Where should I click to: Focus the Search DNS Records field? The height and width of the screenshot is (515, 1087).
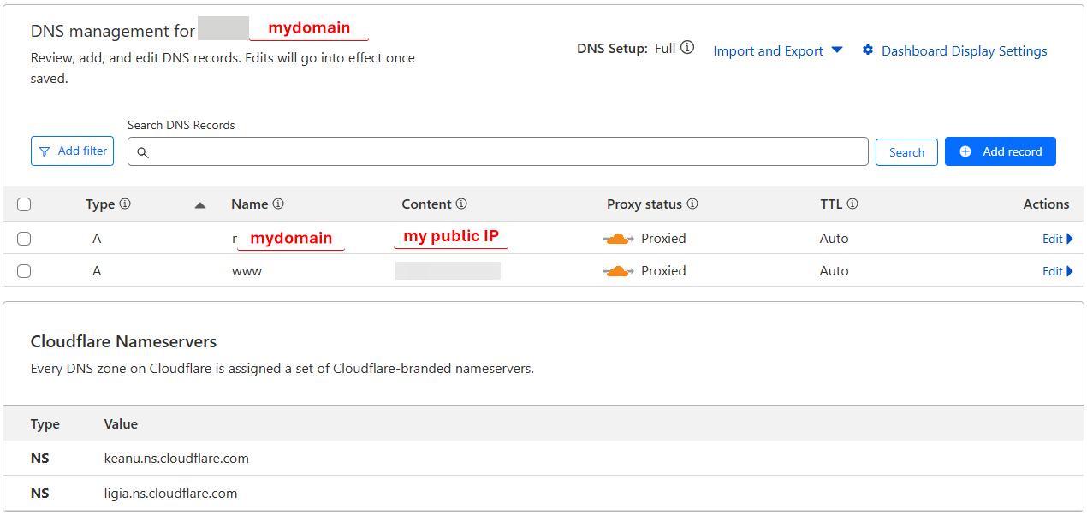[x=498, y=152]
